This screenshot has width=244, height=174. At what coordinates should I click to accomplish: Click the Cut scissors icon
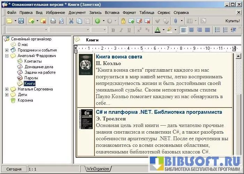tap(71, 21)
